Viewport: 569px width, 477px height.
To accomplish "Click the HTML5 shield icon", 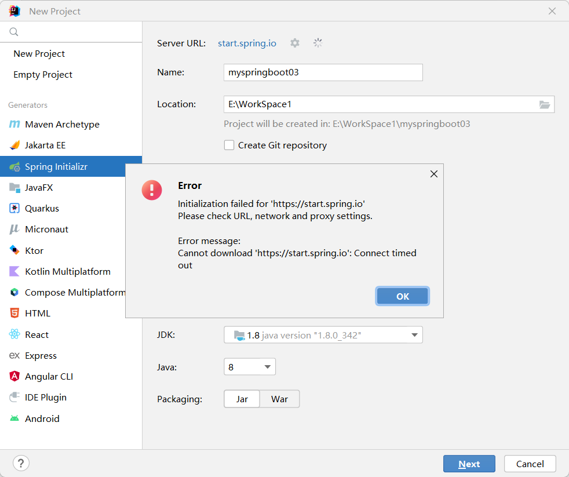I will tap(14, 313).
